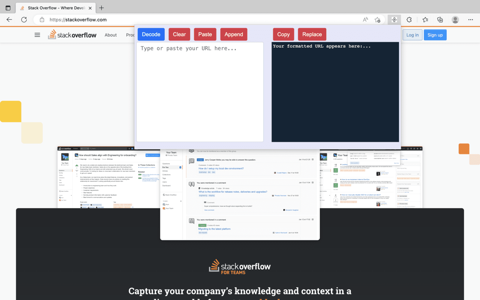The height and width of the screenshot is (300, 480).
Task: Click "What is the workflow for release notes" text
Action: point(233,192)
